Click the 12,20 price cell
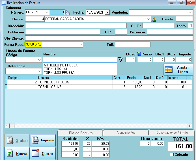This screenshot has height=160, width=196. 134,87
